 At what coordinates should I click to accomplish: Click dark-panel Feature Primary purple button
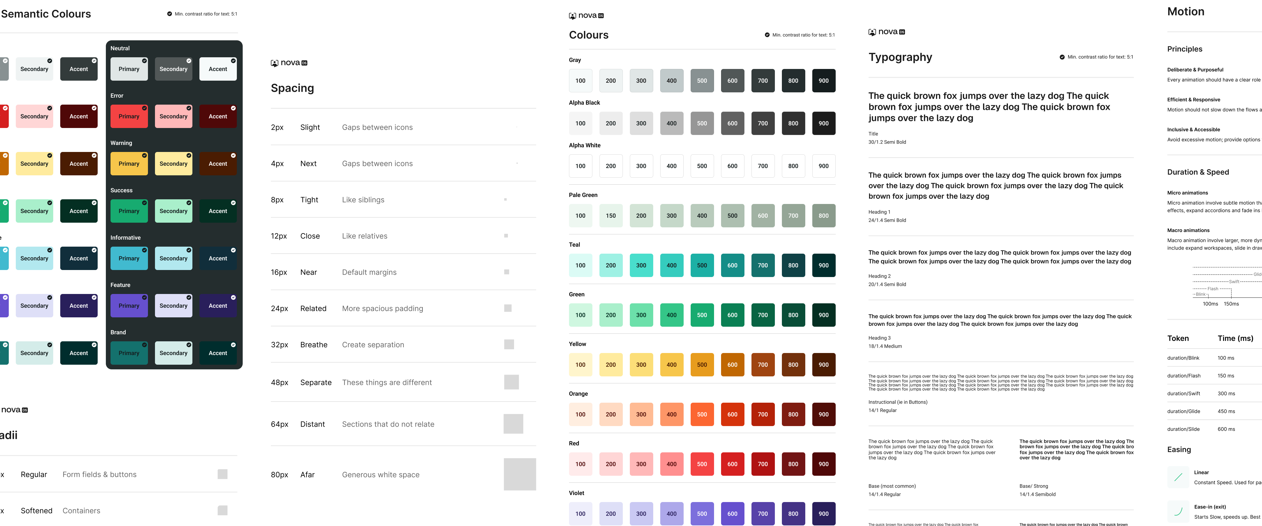129,306
